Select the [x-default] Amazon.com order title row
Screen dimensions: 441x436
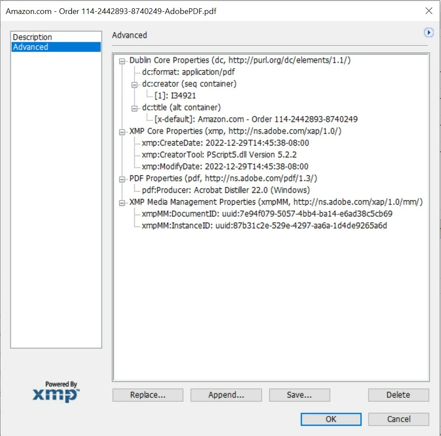256,119
